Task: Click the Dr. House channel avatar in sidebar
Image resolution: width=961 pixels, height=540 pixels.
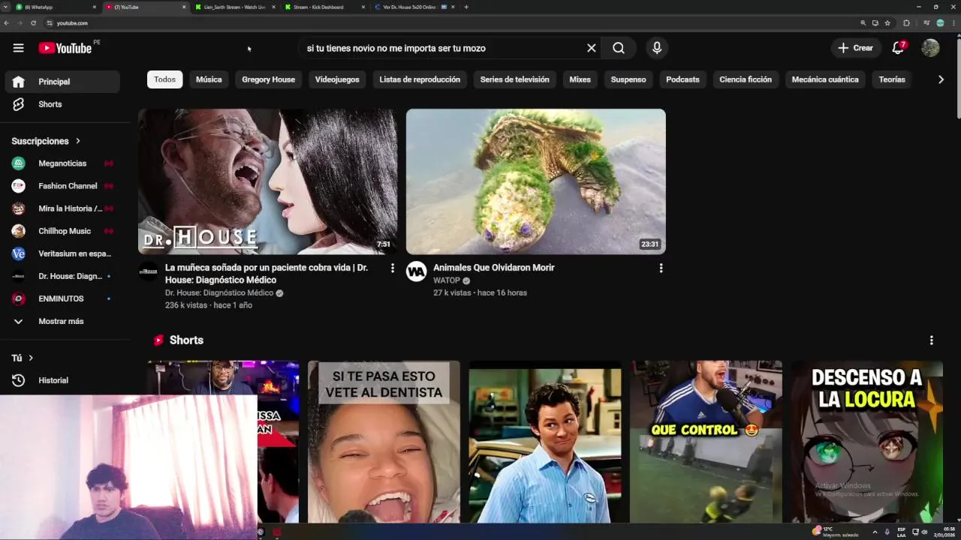Action: (19, 276)
